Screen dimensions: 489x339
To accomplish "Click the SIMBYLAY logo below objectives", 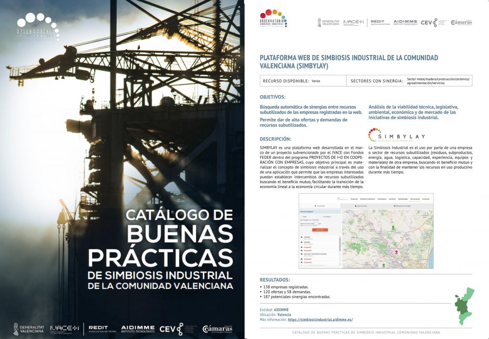I will coord(396,135).
